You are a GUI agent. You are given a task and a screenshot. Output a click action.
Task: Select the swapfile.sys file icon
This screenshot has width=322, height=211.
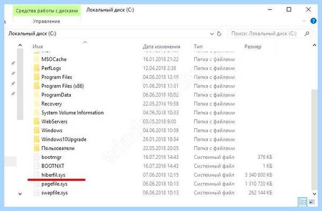(x=36, y=193)
